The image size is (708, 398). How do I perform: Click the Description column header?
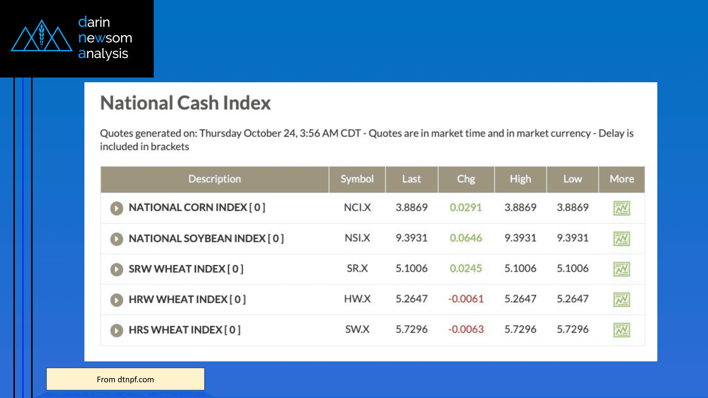click(x=215, y=179)
